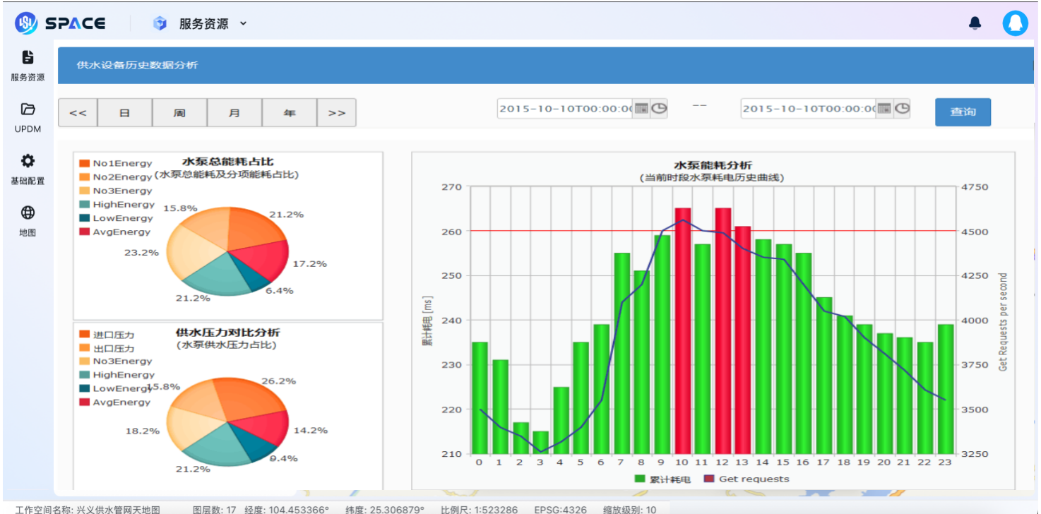Click the start date input field
The image size is (1041, 514).
pos(565,109)
